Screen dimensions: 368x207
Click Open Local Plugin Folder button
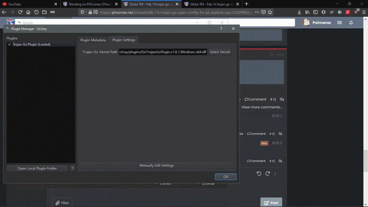click(x=37, y=168)
